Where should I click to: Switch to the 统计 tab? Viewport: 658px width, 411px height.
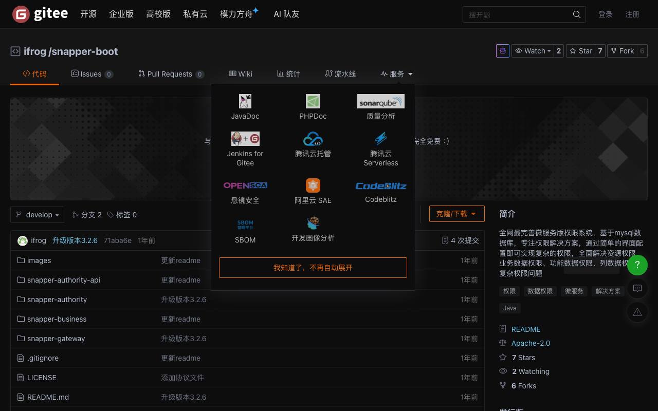[x=288, y=74]
